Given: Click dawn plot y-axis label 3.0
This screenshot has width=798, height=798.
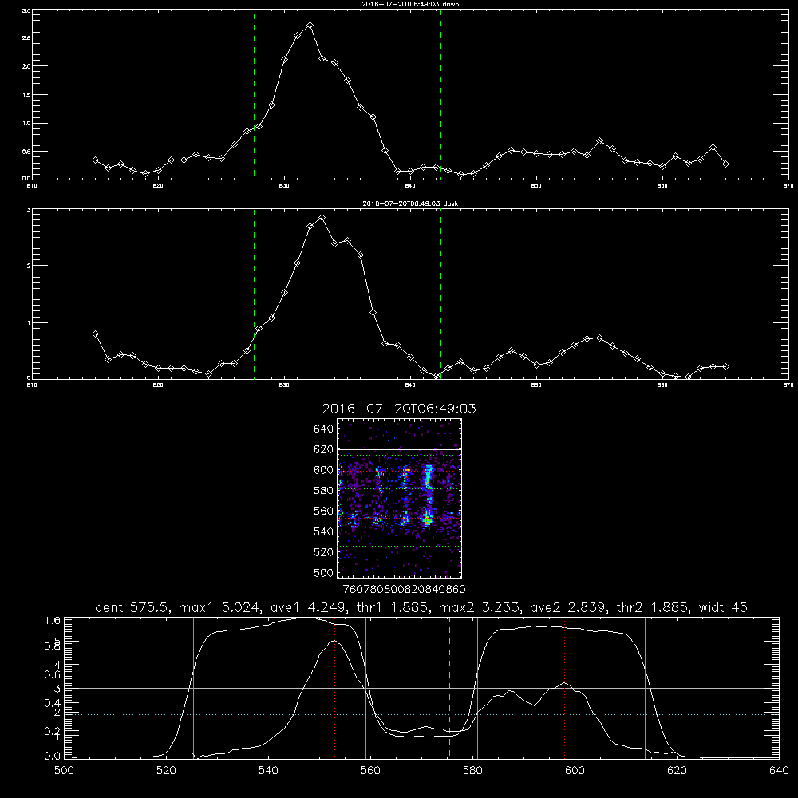Looking at the screenshot, I should pos(27,10).
